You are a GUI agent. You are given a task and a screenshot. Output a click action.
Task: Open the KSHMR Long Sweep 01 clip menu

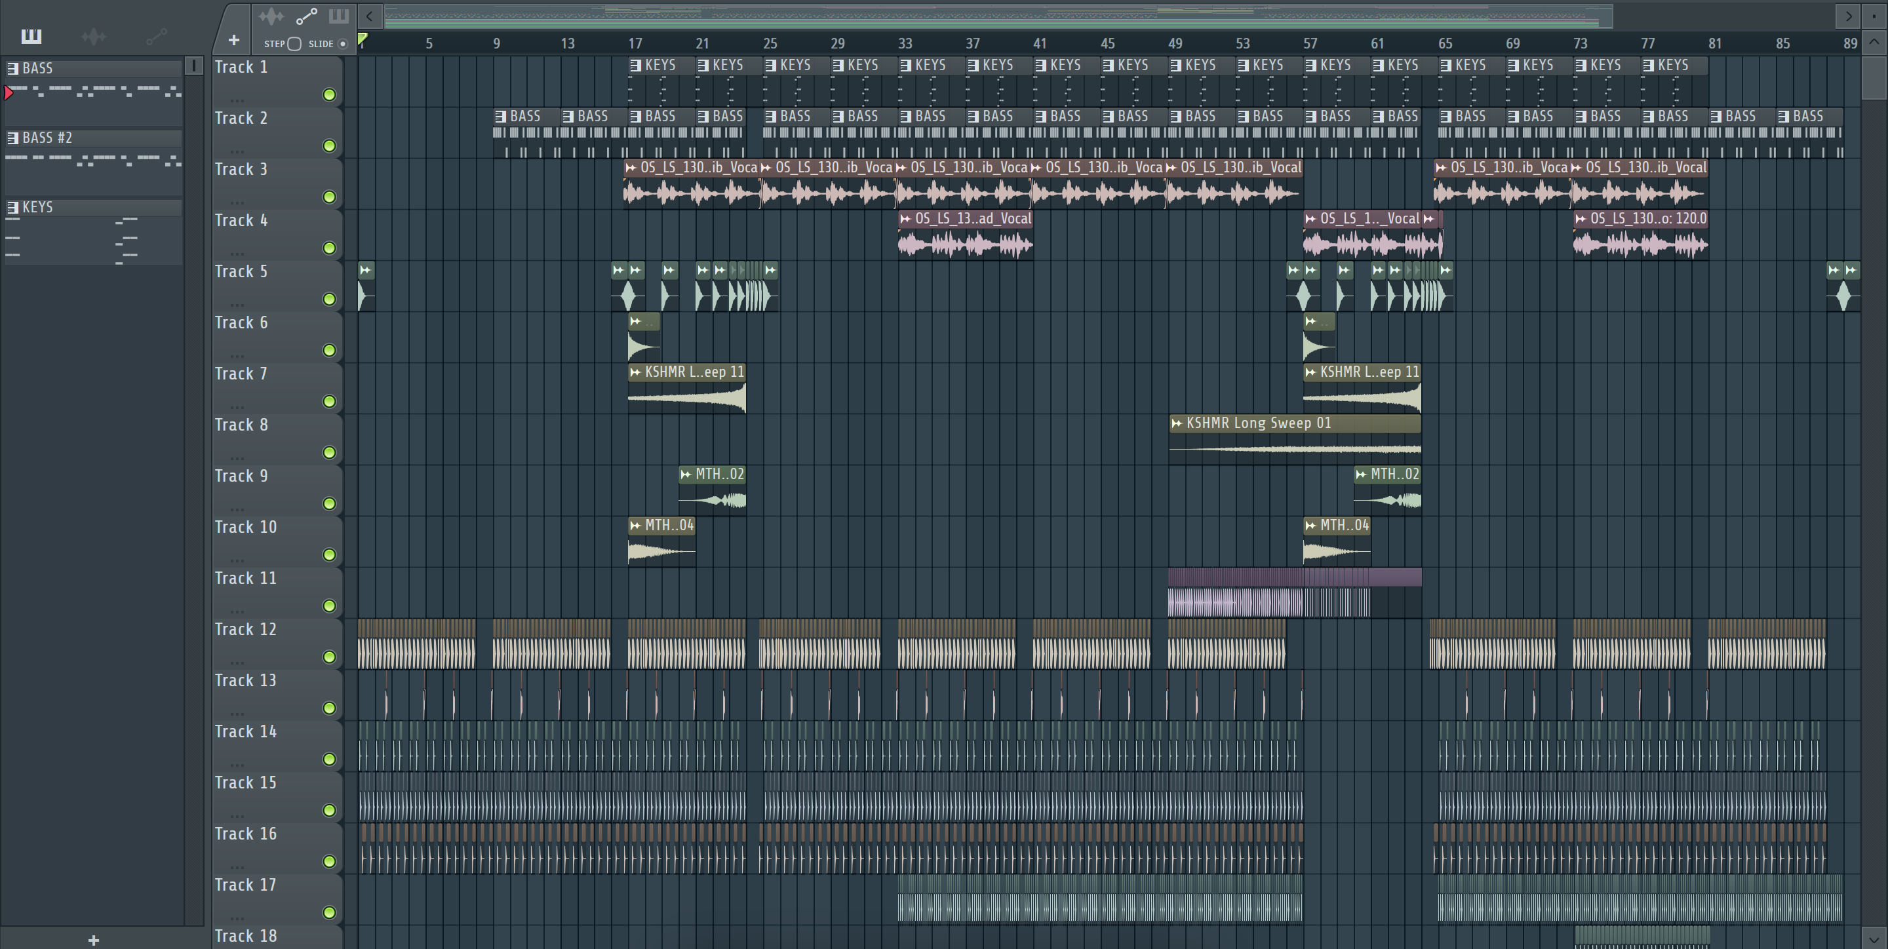click(1177, 423)
